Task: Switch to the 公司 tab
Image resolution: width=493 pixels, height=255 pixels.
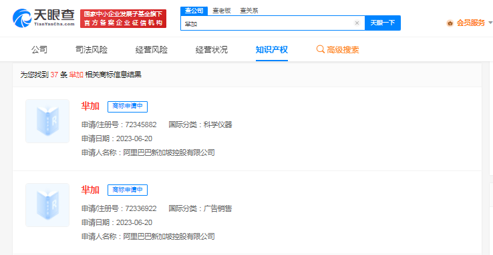Action: [x=39, y=49]
